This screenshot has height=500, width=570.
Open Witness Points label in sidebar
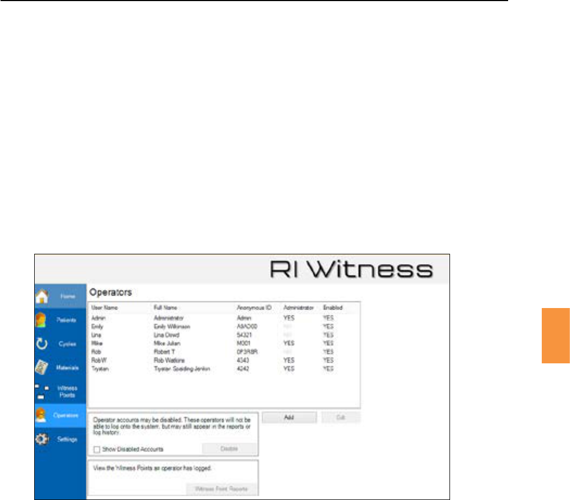67,392
